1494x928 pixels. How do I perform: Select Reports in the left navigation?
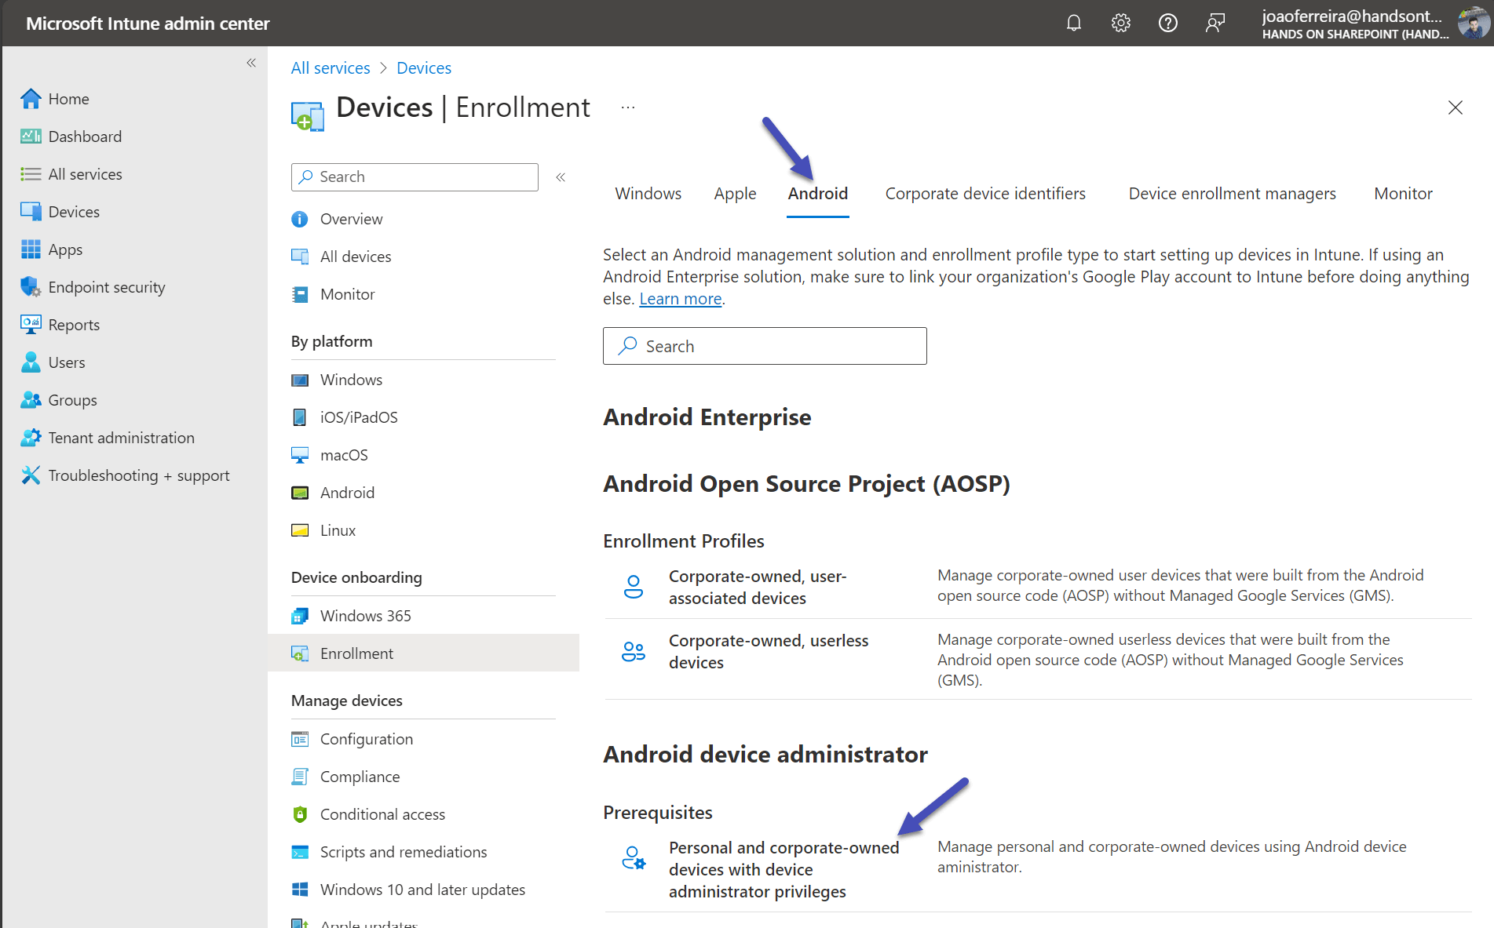click(74, 324)
